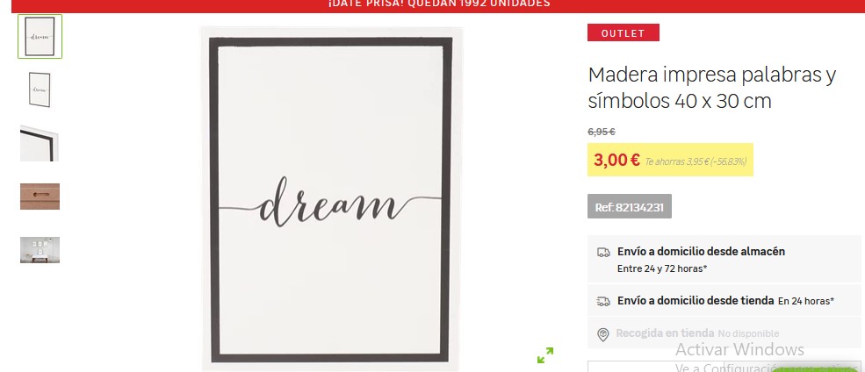Click the Recogida en tienda unavailable option
The width and height of the screenshot is (865, 372).
click(724, 333)
